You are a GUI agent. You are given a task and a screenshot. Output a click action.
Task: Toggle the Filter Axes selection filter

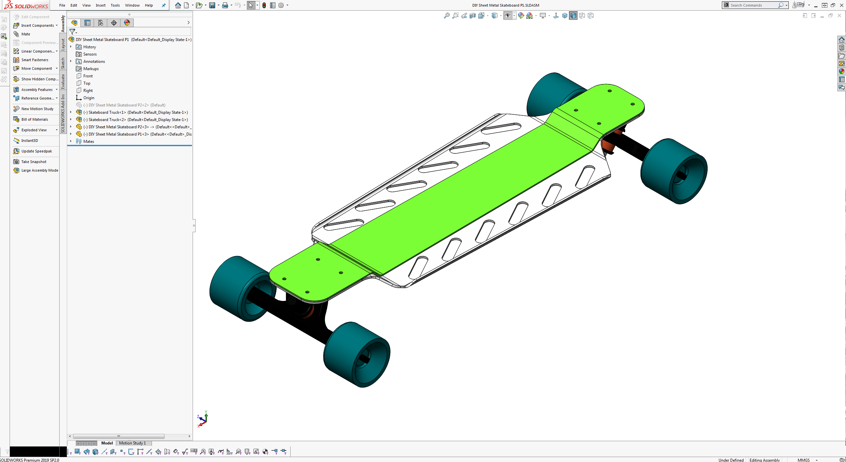[x=104, y=452]
